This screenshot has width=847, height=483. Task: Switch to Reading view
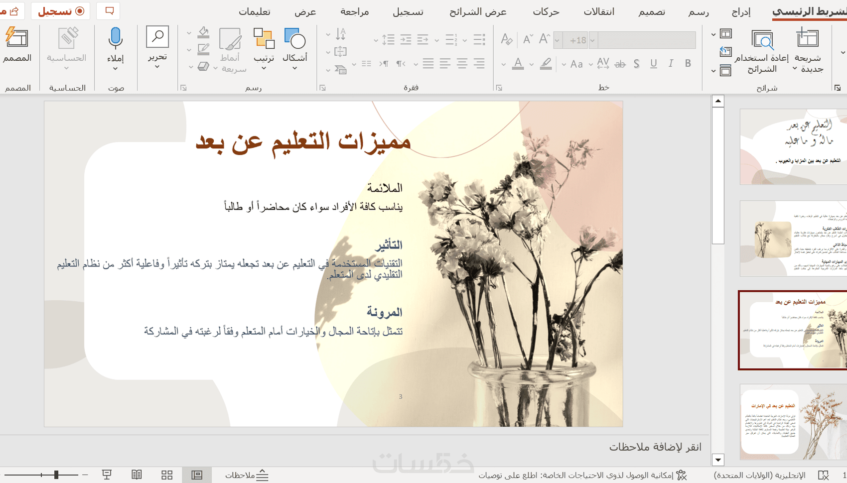click(137, 475)
